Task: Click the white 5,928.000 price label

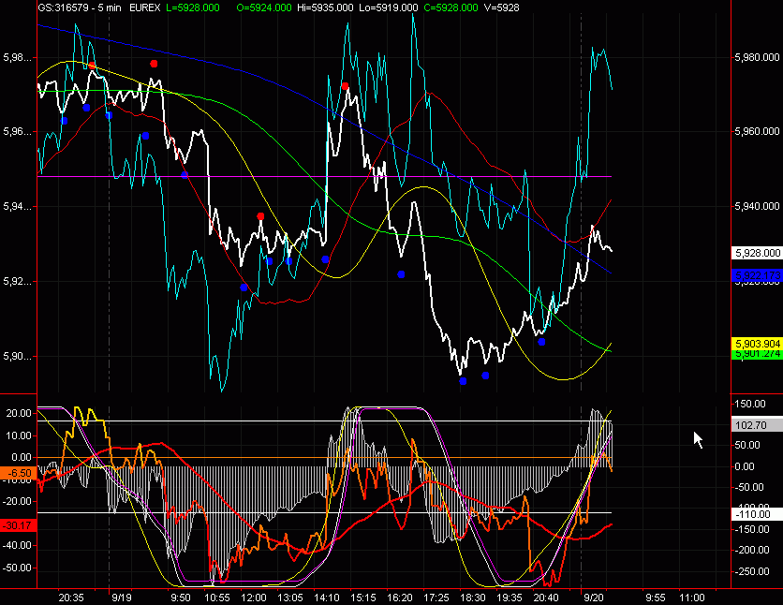Action: tap(756, 253)
